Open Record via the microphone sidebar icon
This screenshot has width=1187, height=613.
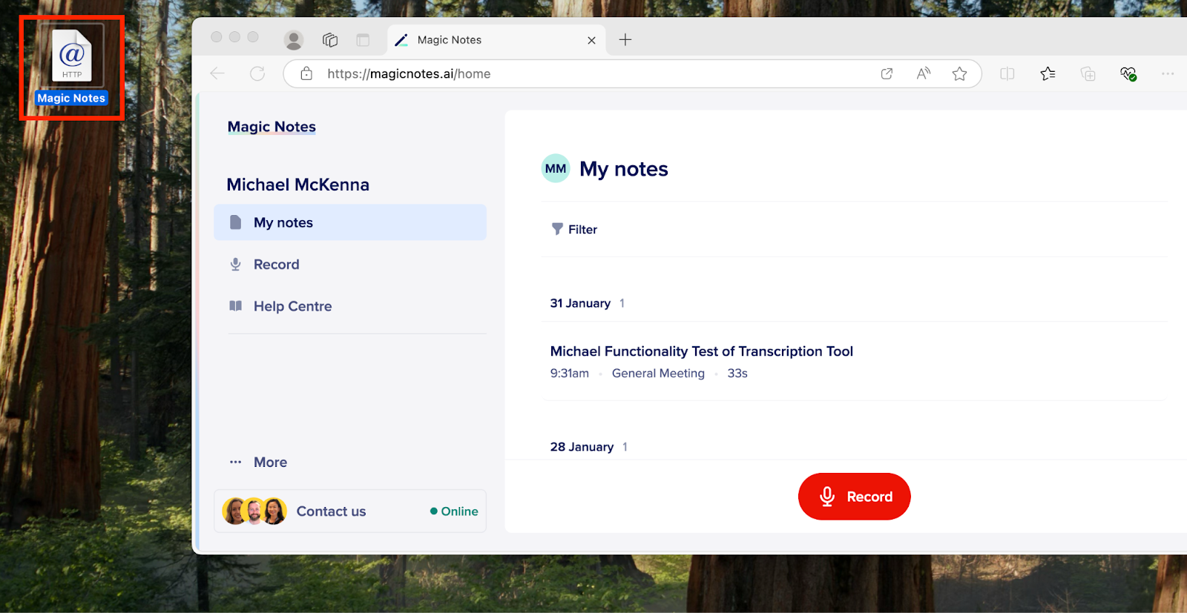point(235,264)
